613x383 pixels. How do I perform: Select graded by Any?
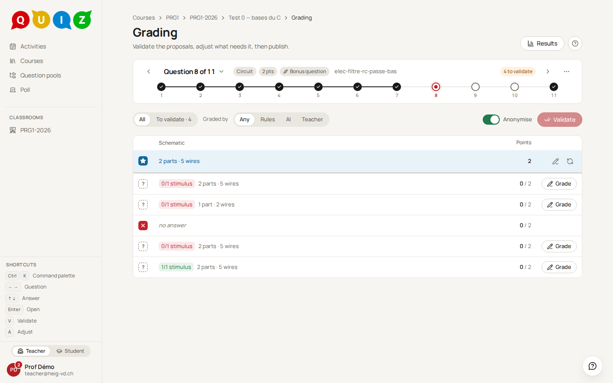pyautogui.click(x=244, y=120)
